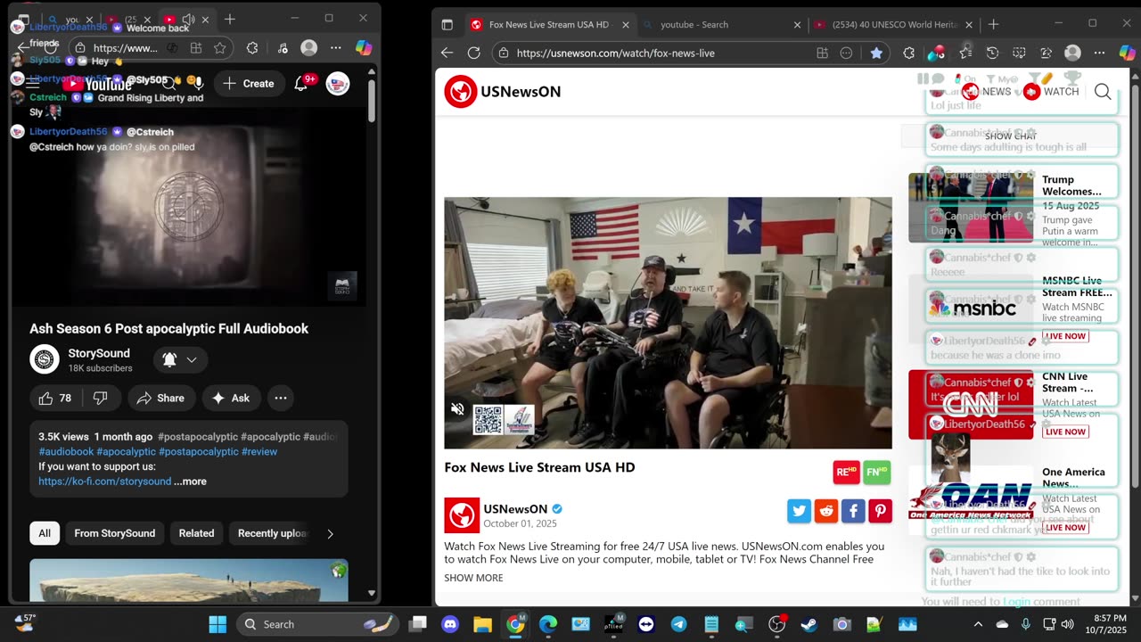Dislike the Ash Season 6 video
This screenshot has height=642, width=1141.
click(101, 399)
